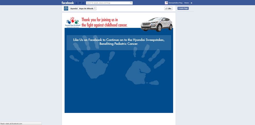The width and height of the screenshot is (255, 125).
Task: Go to the Sweepstakes Mag profile link
Action: tap(175, 3)
